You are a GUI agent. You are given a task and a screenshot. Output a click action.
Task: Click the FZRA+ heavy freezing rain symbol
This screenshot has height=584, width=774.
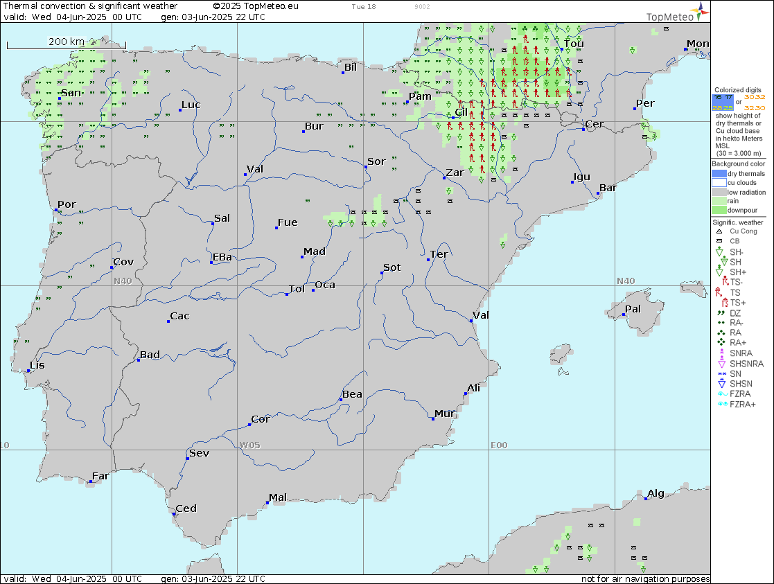(723, 405)
